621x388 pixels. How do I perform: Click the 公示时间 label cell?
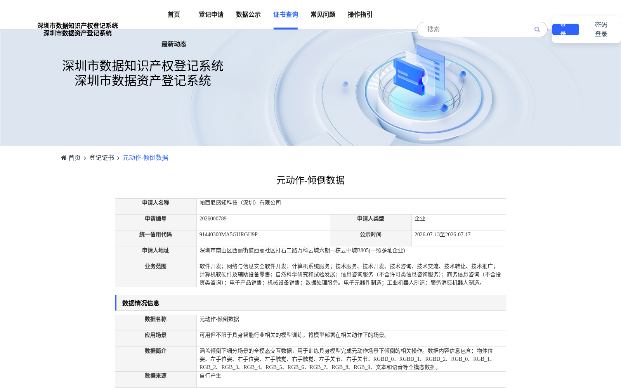371,238
